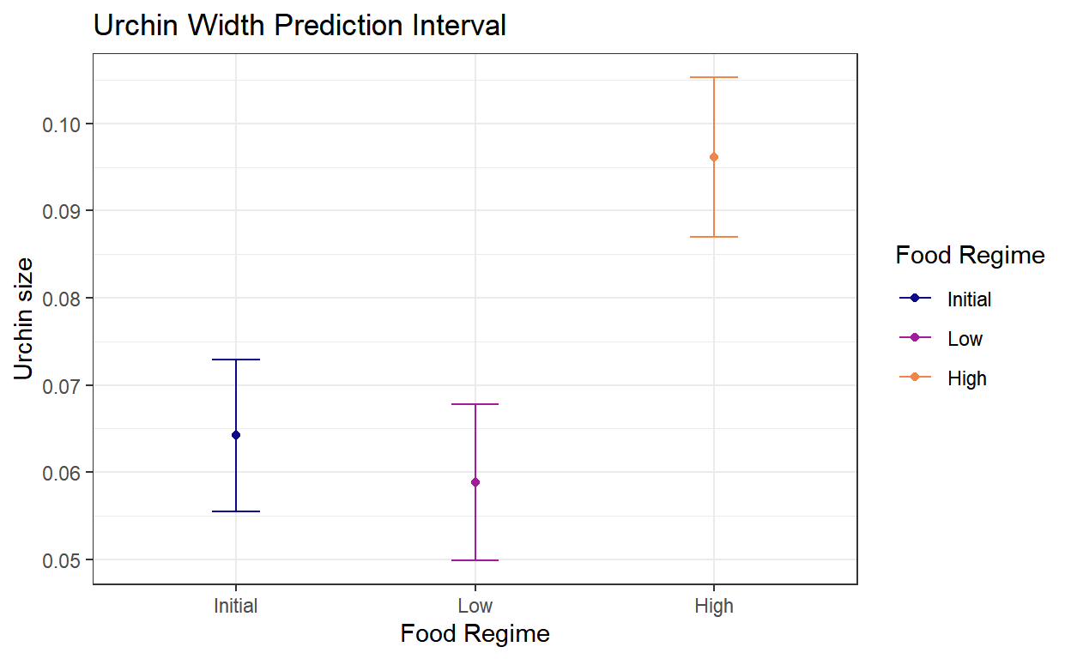Click the 'Low' x-axis tick label
Screen dimensions: 1071x659
pos(475,606)
